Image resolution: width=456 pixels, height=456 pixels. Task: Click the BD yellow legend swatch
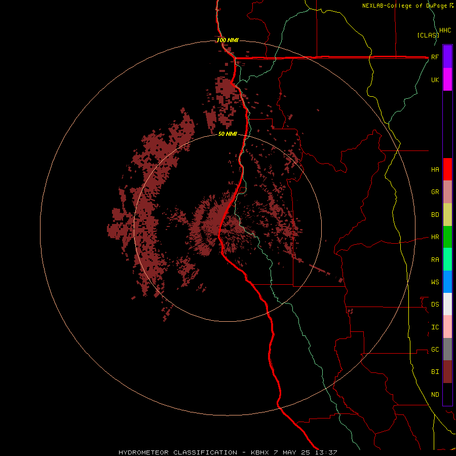click(447, 215)
